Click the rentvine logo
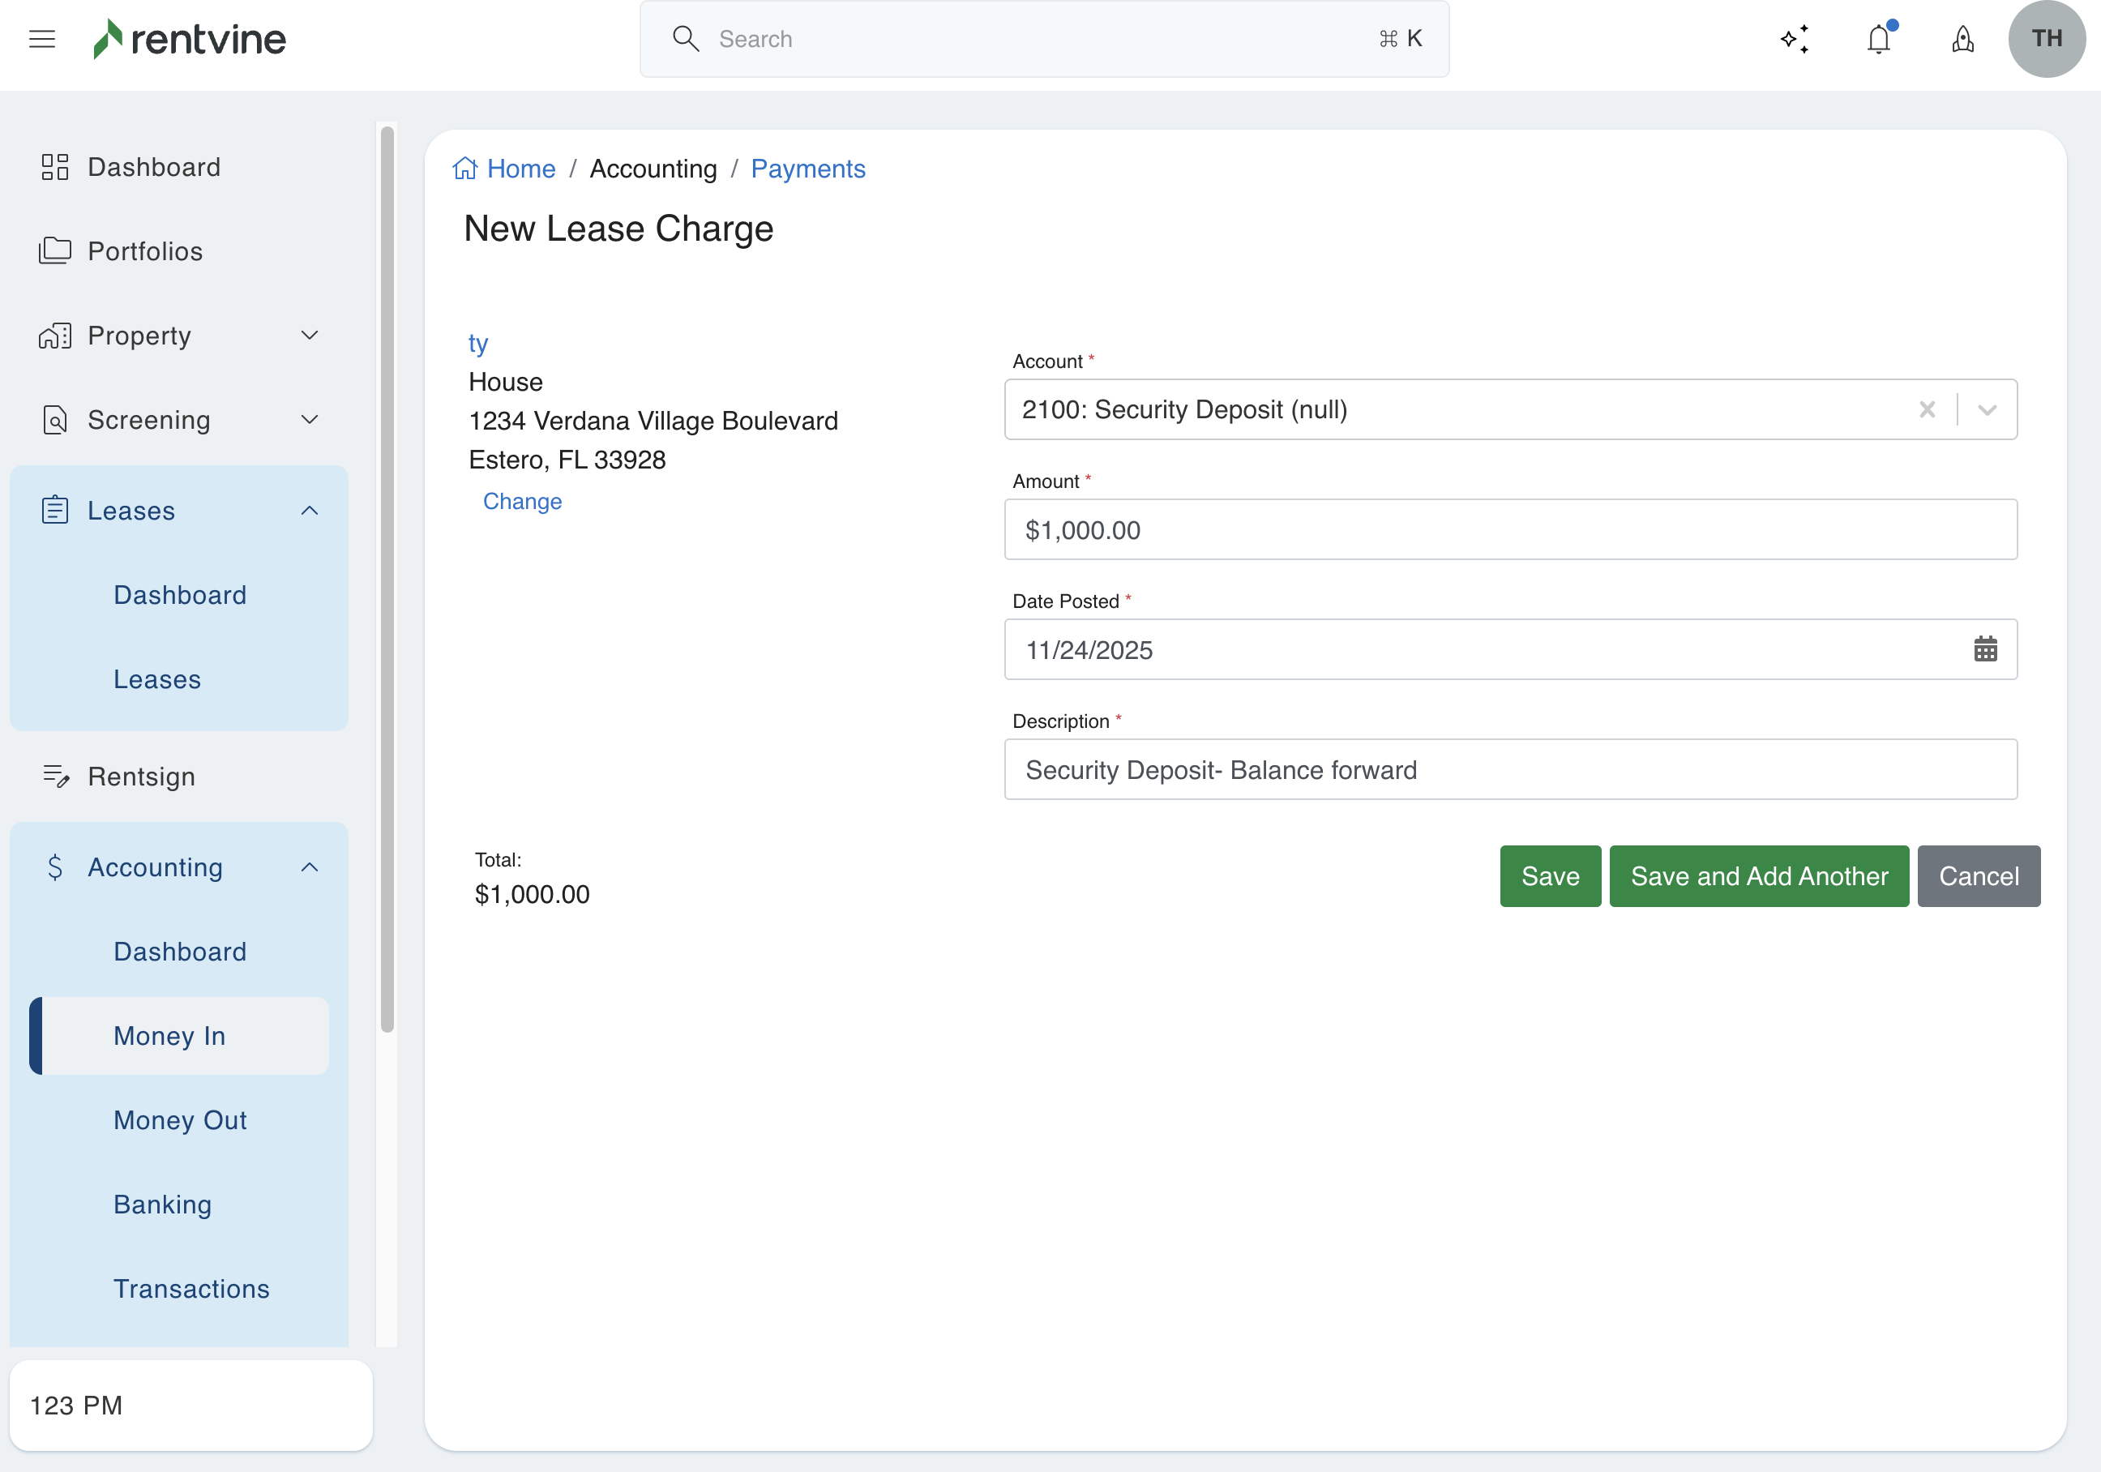 [x=190, y=38]
